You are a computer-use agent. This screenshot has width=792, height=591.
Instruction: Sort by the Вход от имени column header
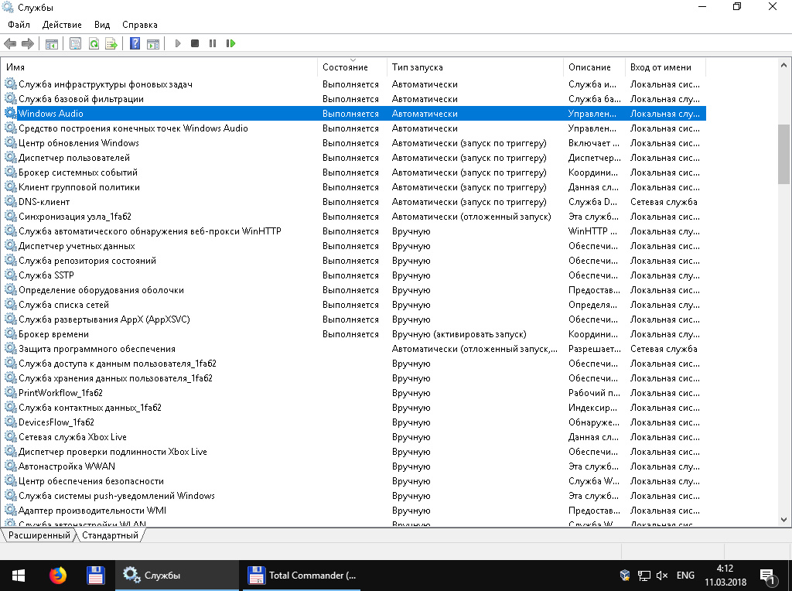665,67
